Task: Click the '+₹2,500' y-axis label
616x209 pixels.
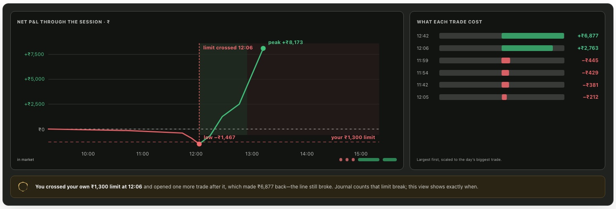Action: (34, 104)
